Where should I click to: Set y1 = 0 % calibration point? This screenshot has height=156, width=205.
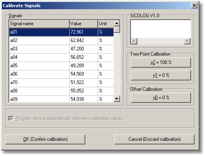point(161,75)
